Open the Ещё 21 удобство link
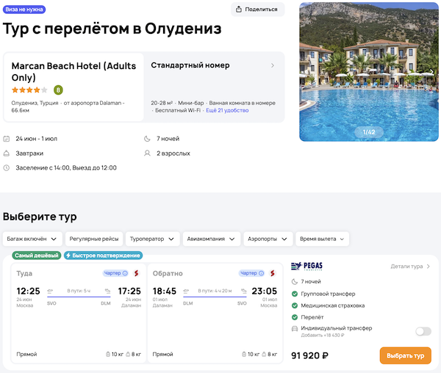Screen dimensions: 441x373 226,110
